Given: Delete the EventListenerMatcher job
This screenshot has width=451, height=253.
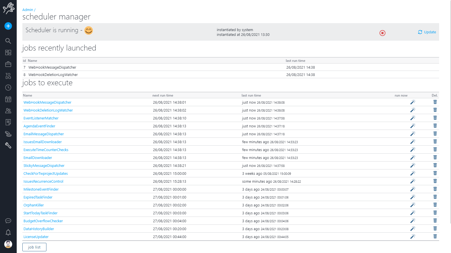Looking at the screenshot, I should 435,118.
